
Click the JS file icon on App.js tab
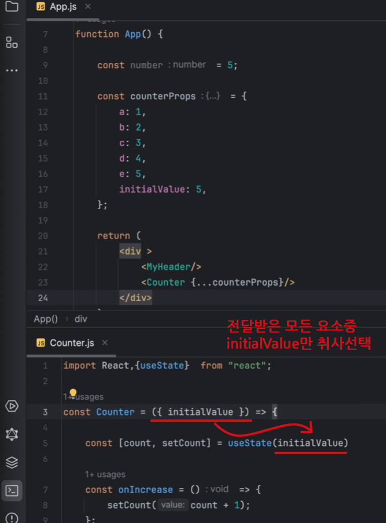click(x=41, y=7)
